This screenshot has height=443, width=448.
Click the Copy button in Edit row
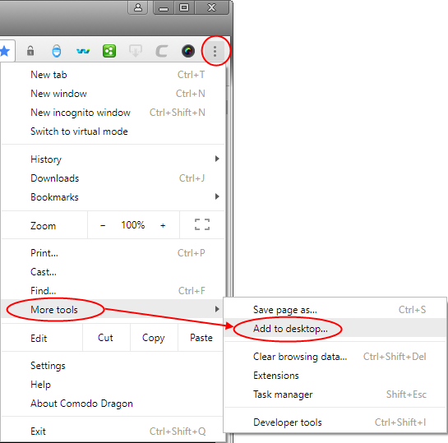(x=154, y=338)
